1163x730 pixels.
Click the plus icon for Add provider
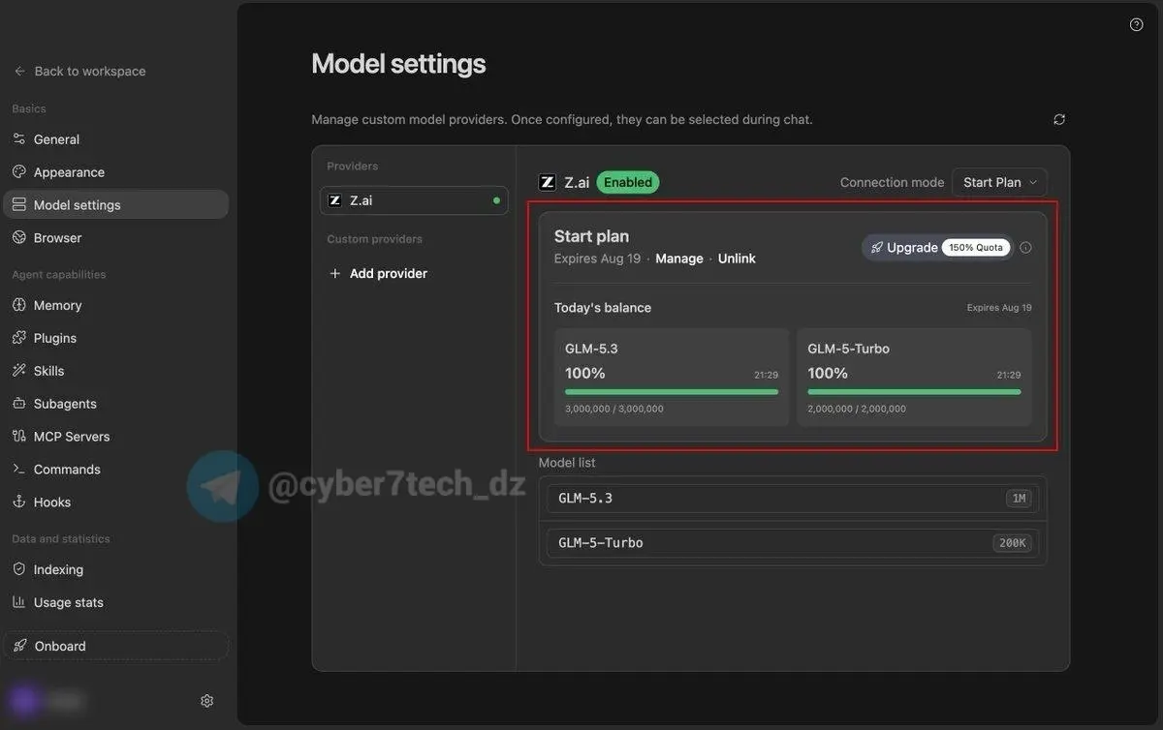335,274
